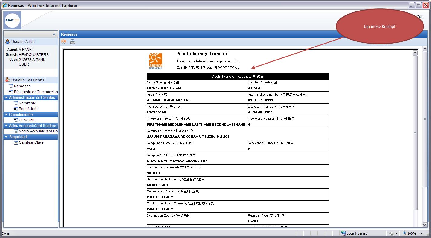Click the 'Alante Money Transfer' heading
The height and width of the screenshot is (238, 431).
coord(202,54)
